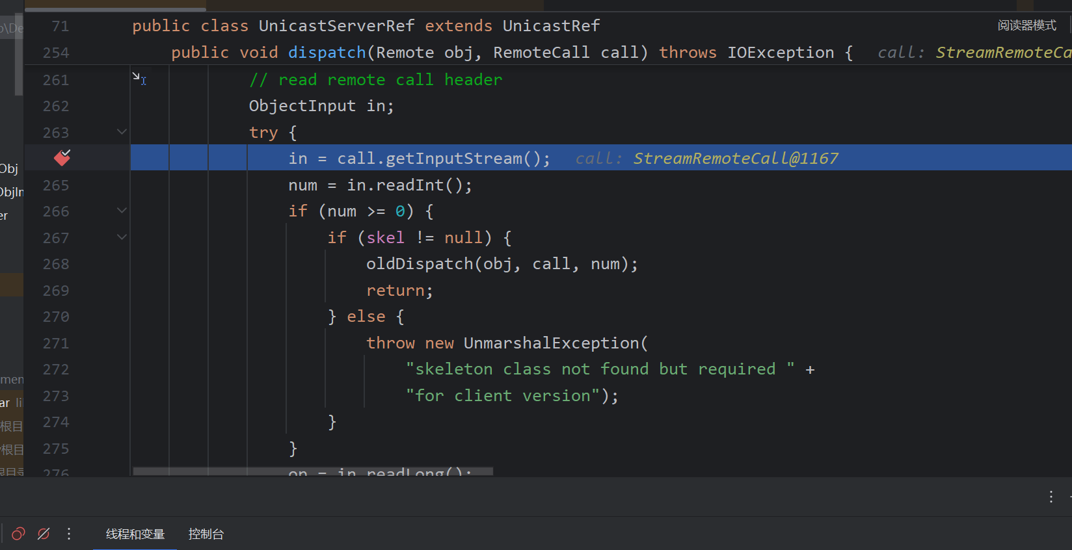Click oldDispatch call on line 268
This screenshot has width=1072, height=550.
[420, 264]
